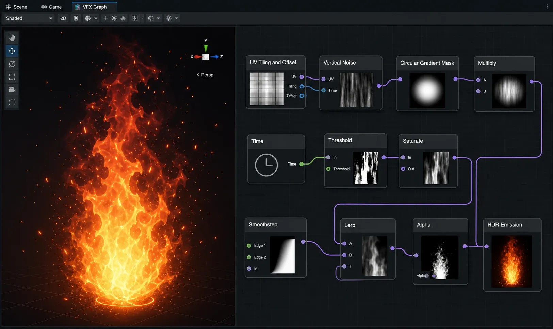Open dropdown arrow next to effects icon

pyautogui.click(x=96, y=18)
